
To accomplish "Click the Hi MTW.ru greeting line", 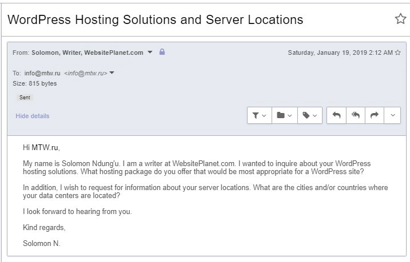I will pos(41,148).
